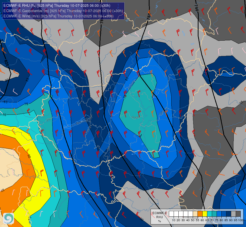The image size is (246, 227).
Task: Pick the cyan 65-70 legend swatch
Action: point(210,214)
